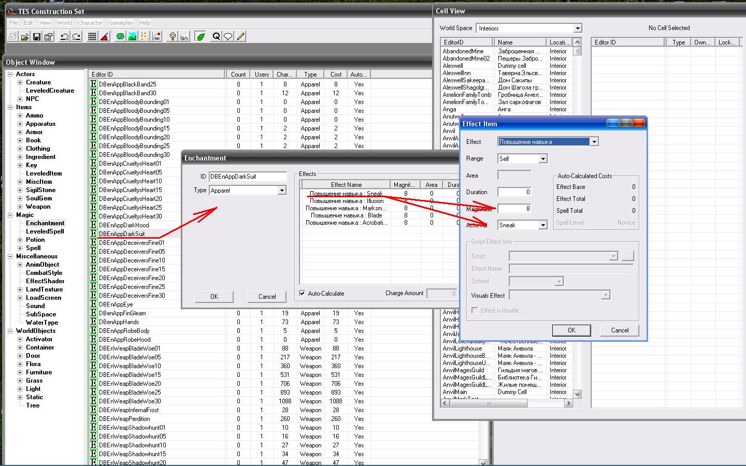
Task: Click the speech bubble dialogue icon
Action: tap(228, 37)
